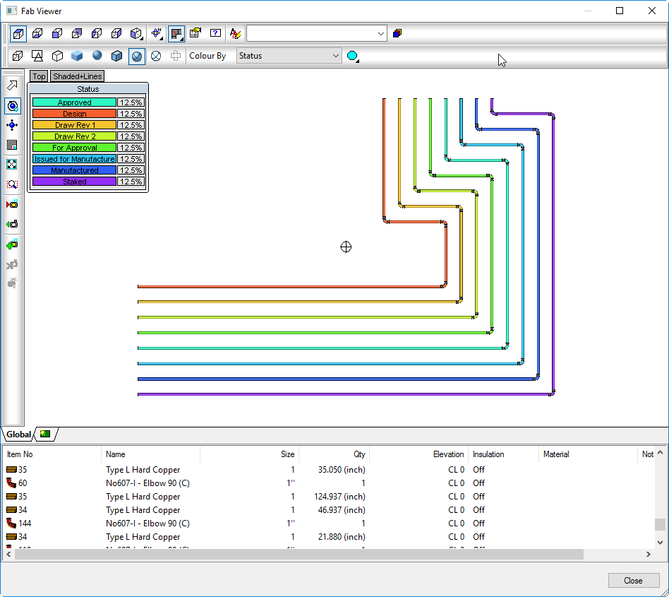Image resolution: width=669 pixels, height=597 pixels.
Task: Choose the zoom window magnifier tool
Action: pyautogui.click(x=12, y=184)
